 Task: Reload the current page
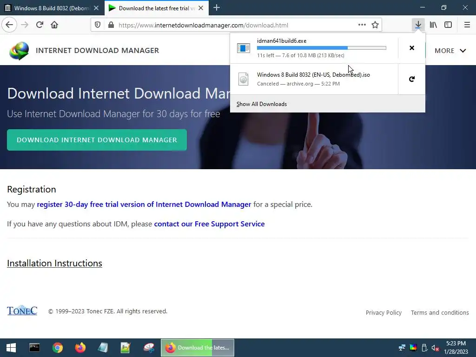(40, 25)
